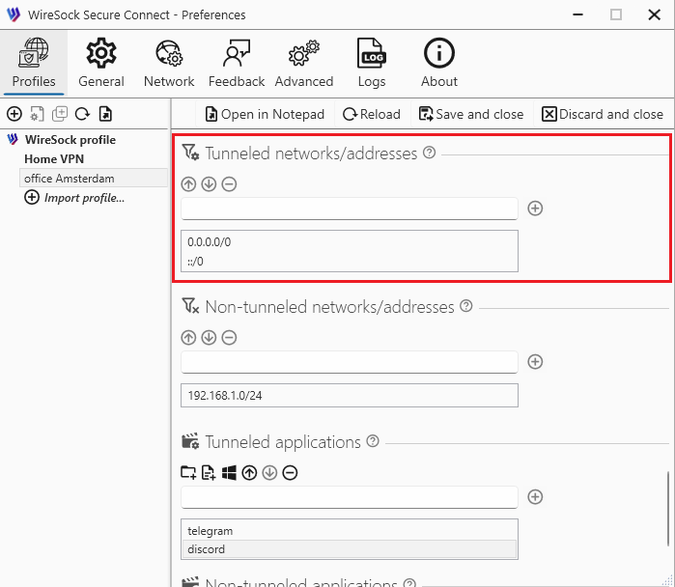This screenshot has width=675, height=587.
Task: Open profile in Notepad
Action: tap(265, 114)
